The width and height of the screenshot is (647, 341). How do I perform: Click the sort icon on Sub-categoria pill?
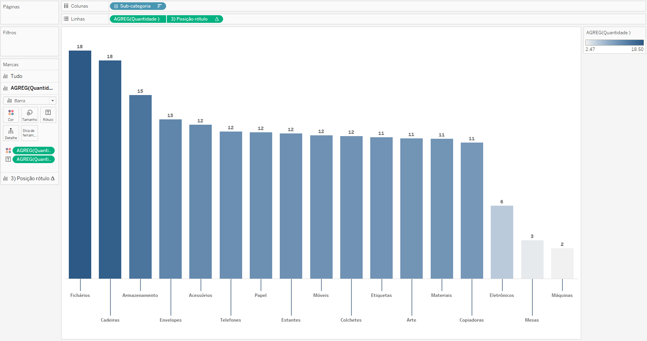coord(160,6)
